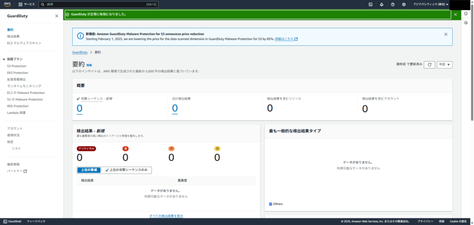Open リスト under 設定

pyautogui.click(x=16, y=148)
